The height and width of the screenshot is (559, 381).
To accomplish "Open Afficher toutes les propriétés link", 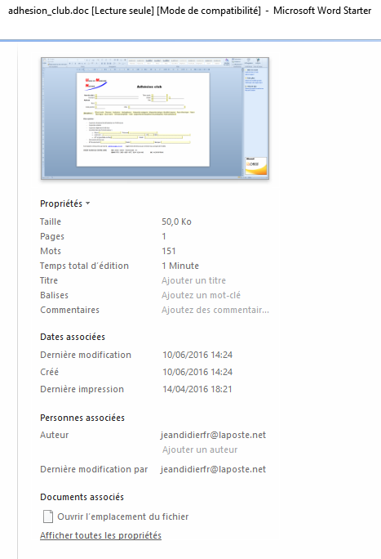I will tap(100, 535).
